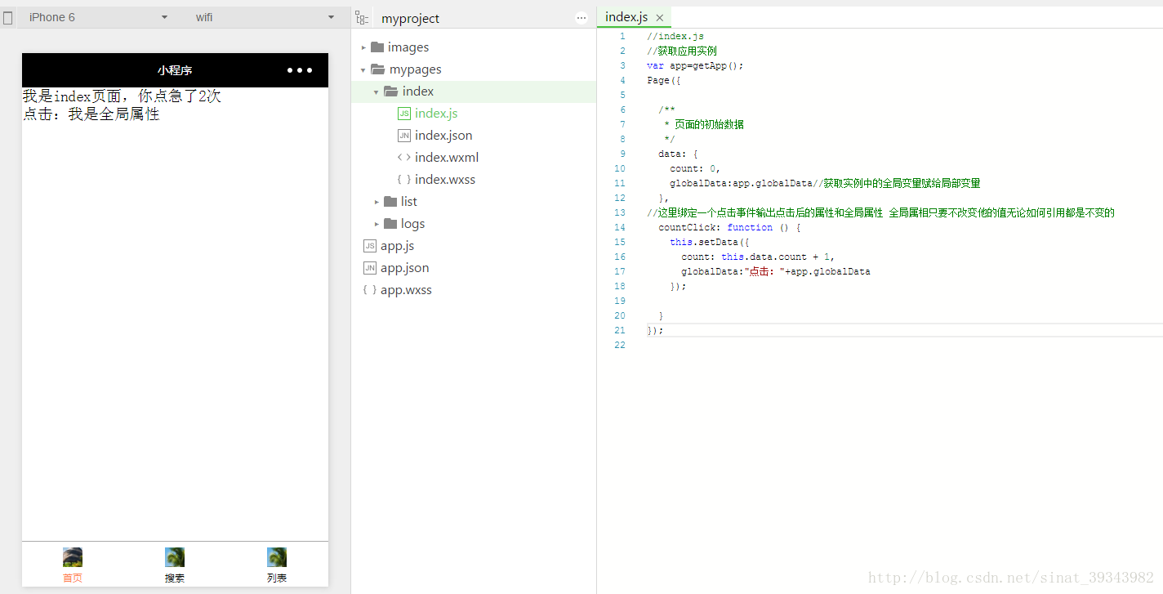Tap the 列表 tab label

click(277, 578)
